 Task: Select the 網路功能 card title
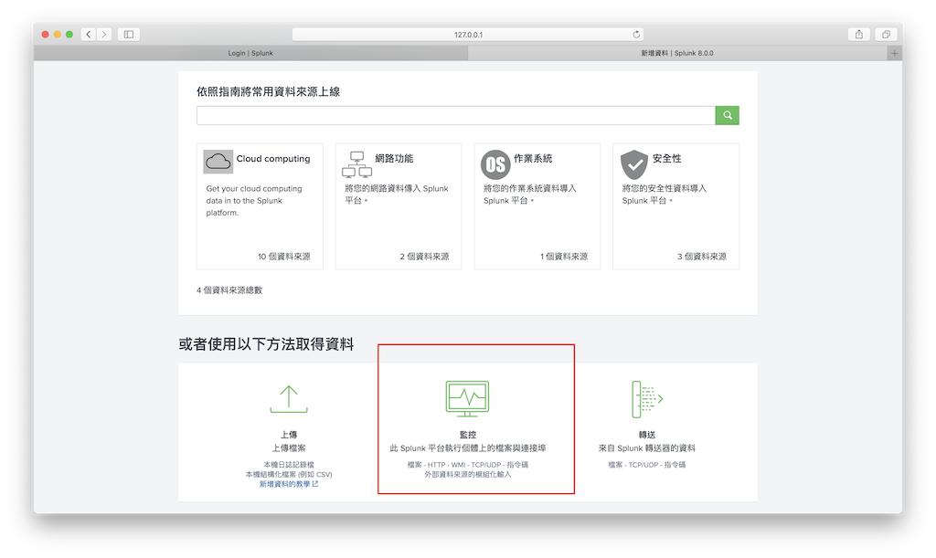coord(394,158)
